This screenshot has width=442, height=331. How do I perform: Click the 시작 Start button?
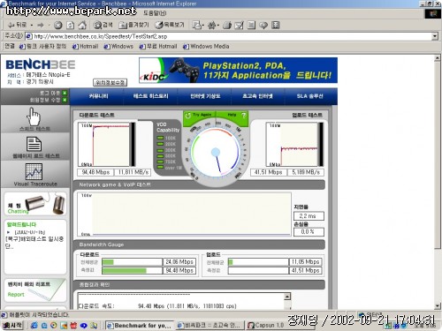[x=12, y=326]
